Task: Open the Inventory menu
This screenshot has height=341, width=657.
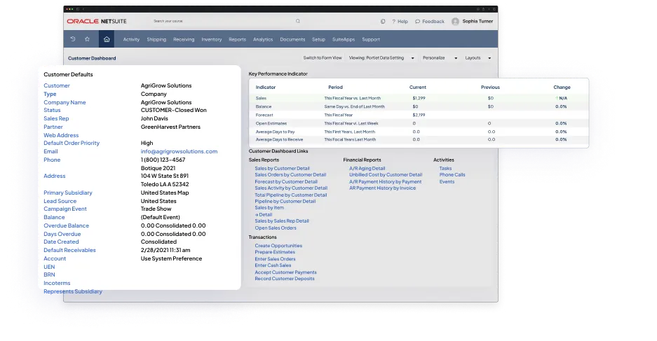Action: point(212,39)
